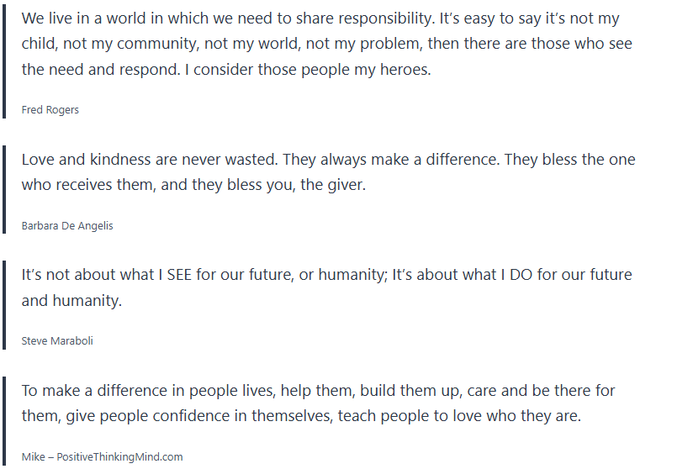Click the vertical bar beside the Barbara De Angelis quote
The height and width of the screenshot is (469, 677).
tap(3, 188)
